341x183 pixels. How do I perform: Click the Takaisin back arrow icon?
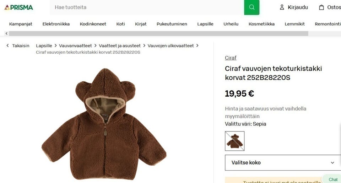point(7,45)
